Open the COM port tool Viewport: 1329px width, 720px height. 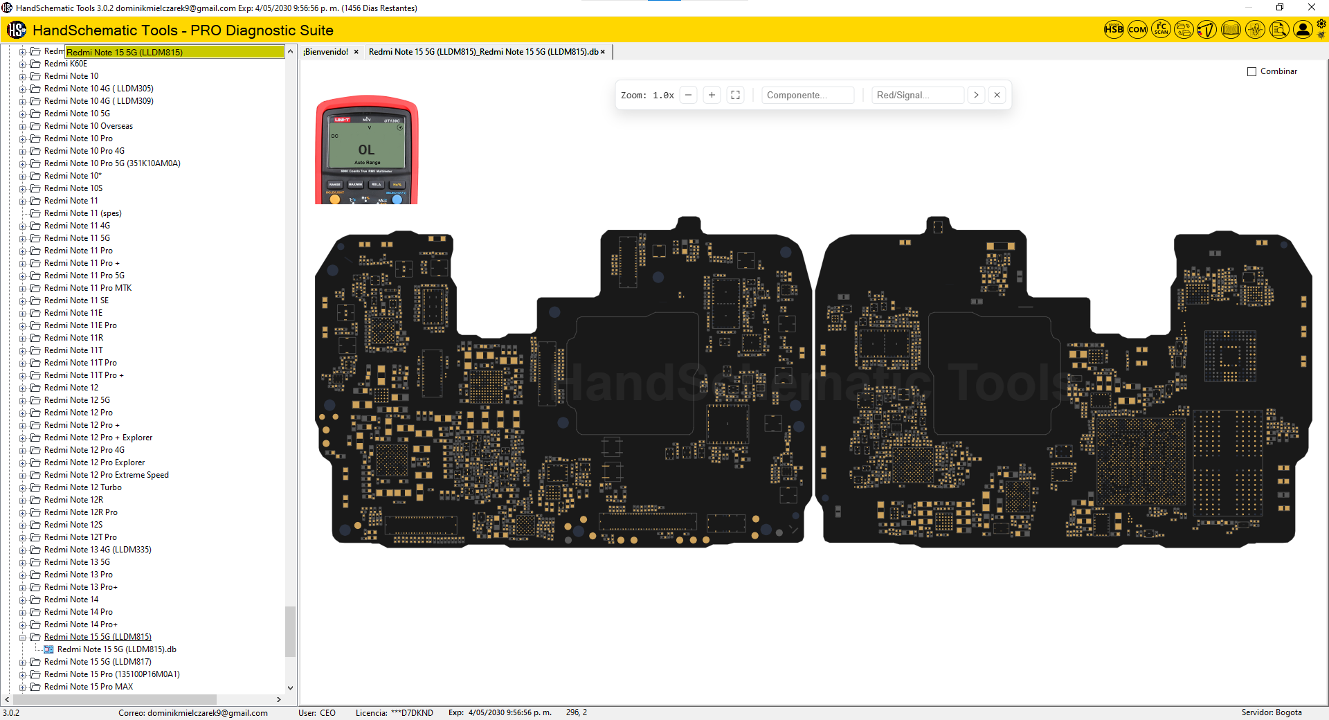1137,30
